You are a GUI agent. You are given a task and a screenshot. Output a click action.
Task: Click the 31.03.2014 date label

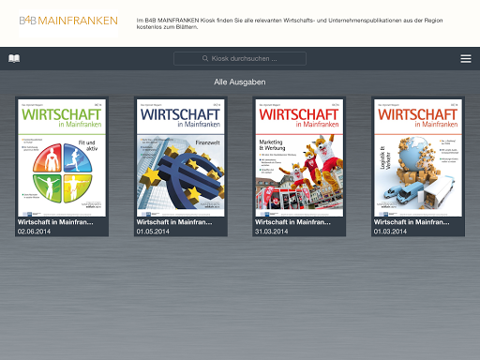[272, 232]
